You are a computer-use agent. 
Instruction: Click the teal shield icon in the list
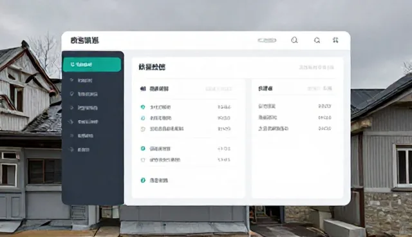pos(143,107)
